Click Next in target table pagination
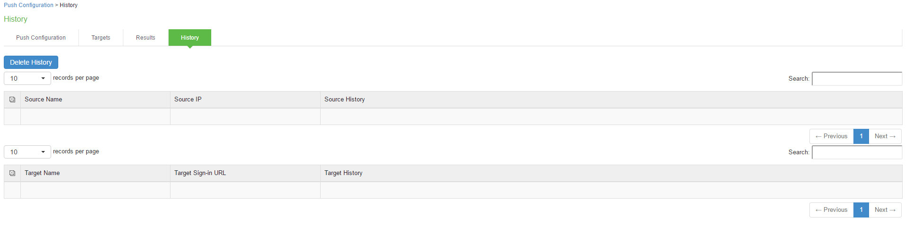This screenshot has height=226, width=906. 885,210
